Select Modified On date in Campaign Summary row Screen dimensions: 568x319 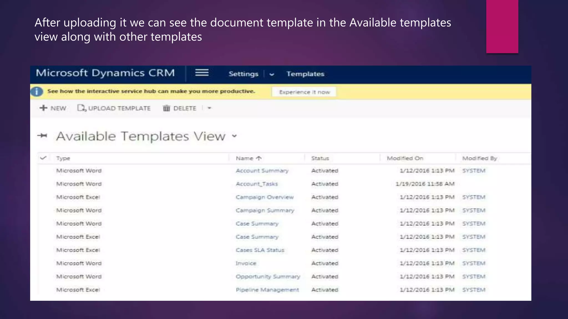click(427, 210)
